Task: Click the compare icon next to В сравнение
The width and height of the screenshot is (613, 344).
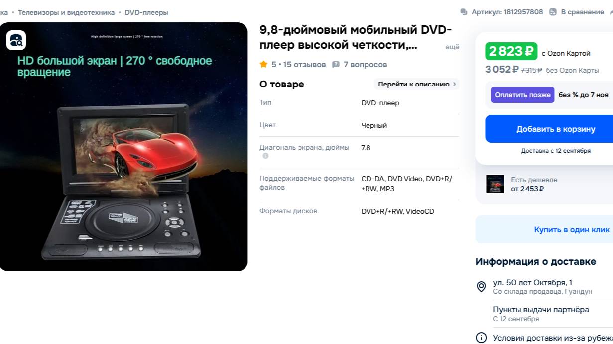Action: pos(553,12)
